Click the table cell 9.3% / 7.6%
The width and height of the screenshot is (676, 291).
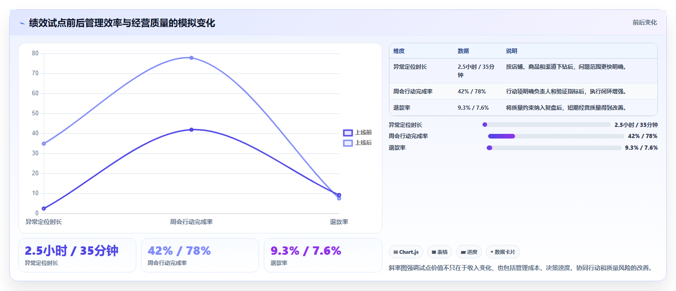[x=473, y=108]
